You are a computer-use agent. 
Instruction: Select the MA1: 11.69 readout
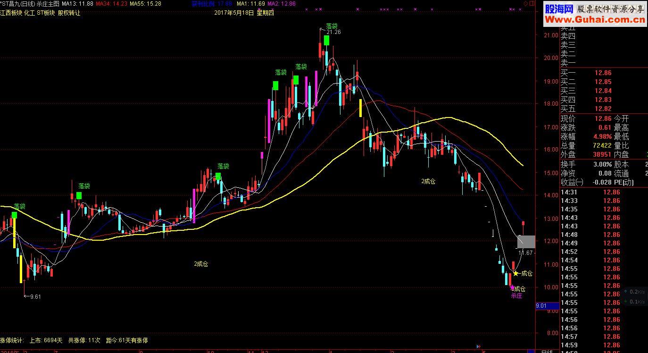tap(250, 4)
